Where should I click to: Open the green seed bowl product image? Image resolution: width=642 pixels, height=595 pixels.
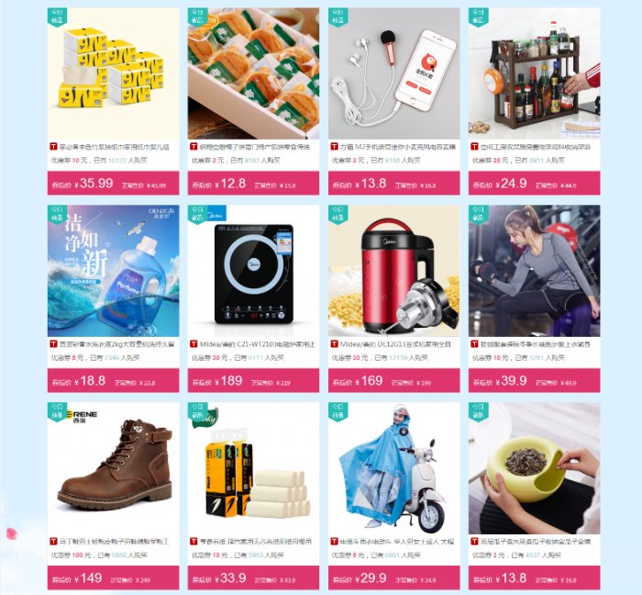535,468
